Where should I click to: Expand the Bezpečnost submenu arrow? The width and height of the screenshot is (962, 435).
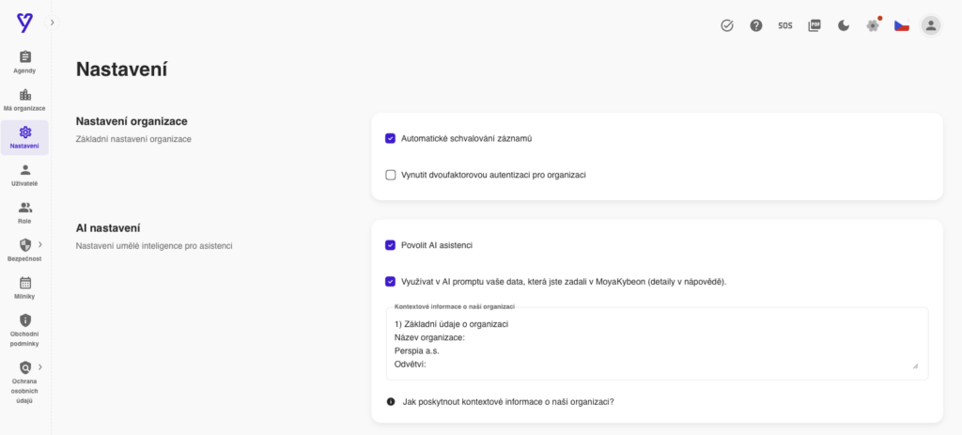pyautogui.click(x=40, y=244)
